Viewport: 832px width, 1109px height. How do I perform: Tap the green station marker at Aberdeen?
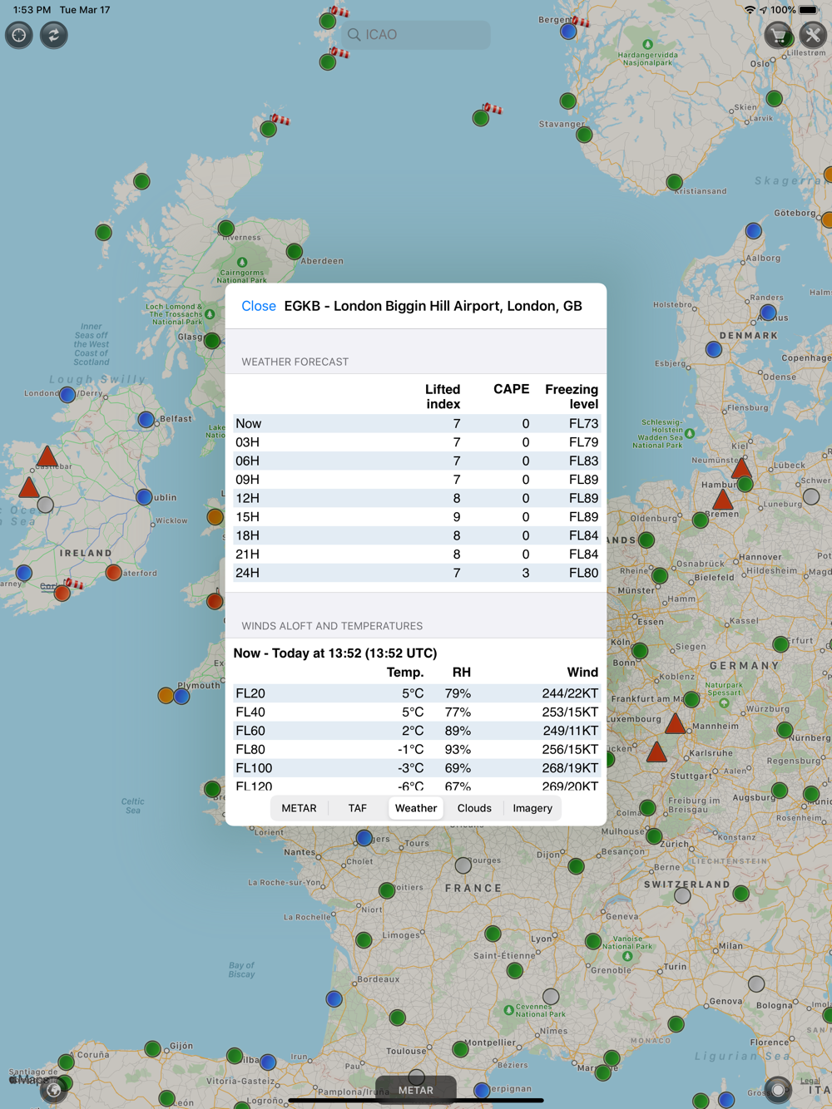tap(295, 251)
